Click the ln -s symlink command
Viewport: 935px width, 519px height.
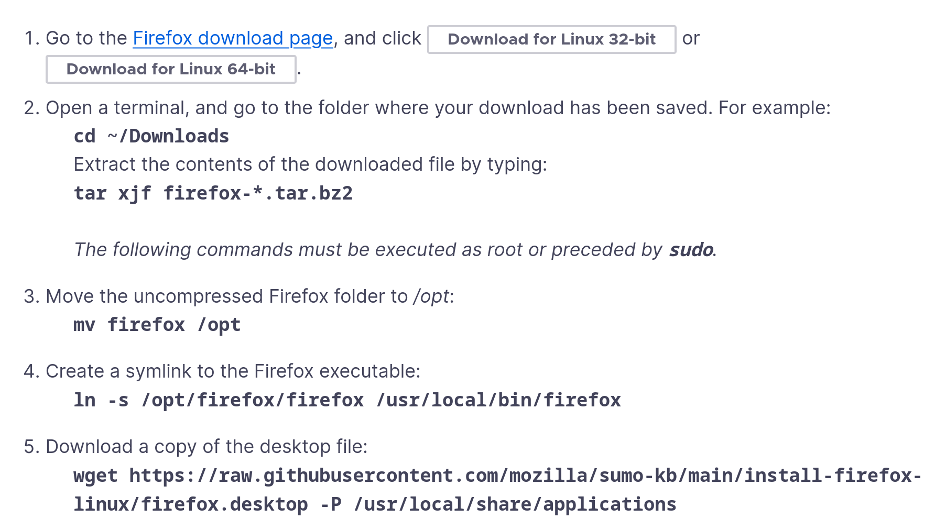(x=347, y=400)
